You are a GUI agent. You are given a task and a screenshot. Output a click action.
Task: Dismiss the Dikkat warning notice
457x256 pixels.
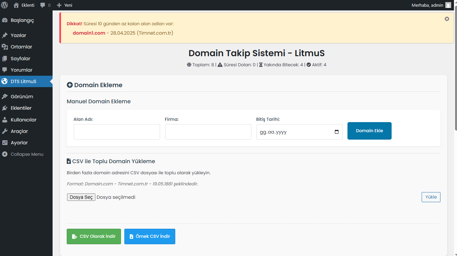(447, 19)
